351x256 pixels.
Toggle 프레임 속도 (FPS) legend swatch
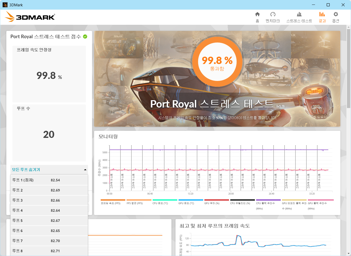tap(113, 200)
